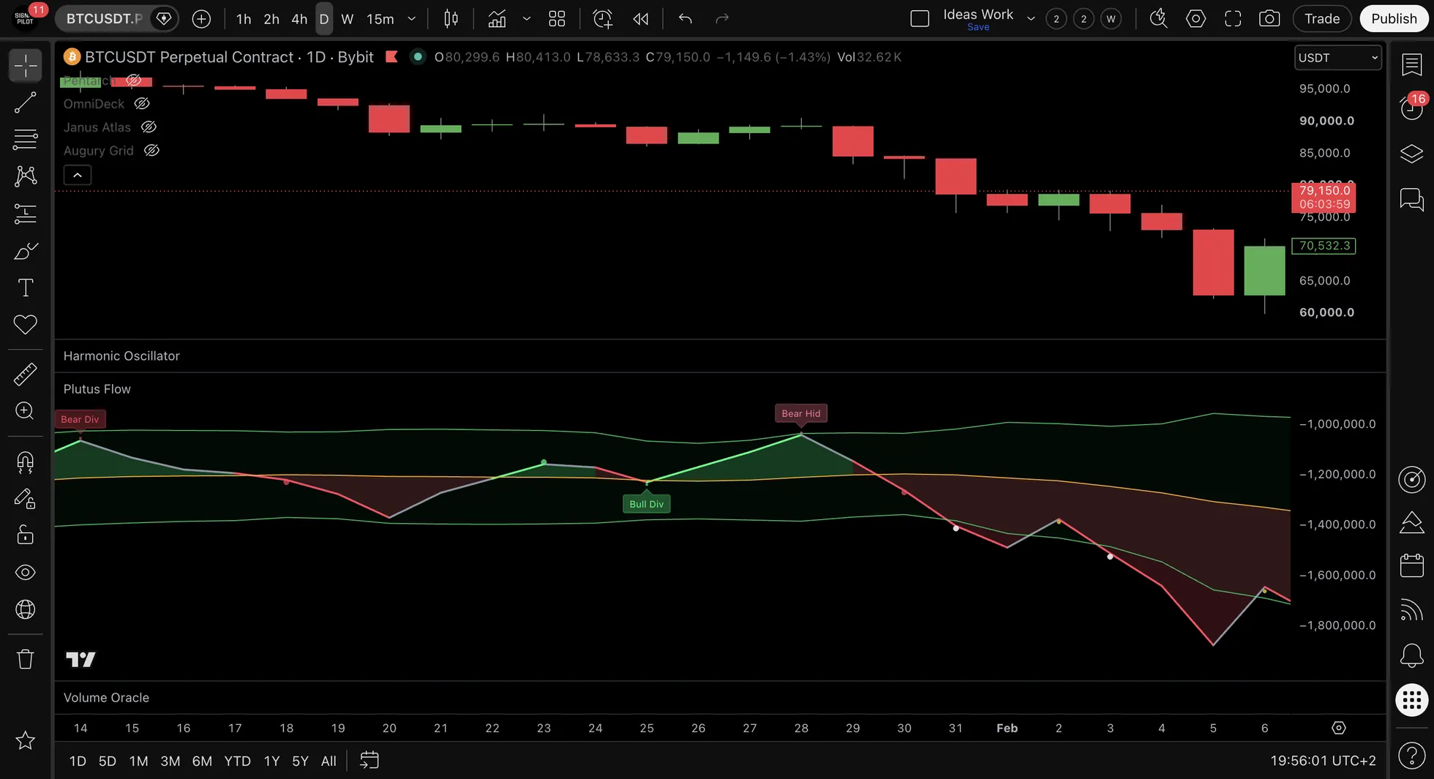1434x779 pixels.
Task: Switch to the 15m timeframe
Action: [x=380, y=19]
